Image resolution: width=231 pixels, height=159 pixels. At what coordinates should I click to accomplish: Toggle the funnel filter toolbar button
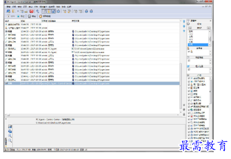coord(44,11)
